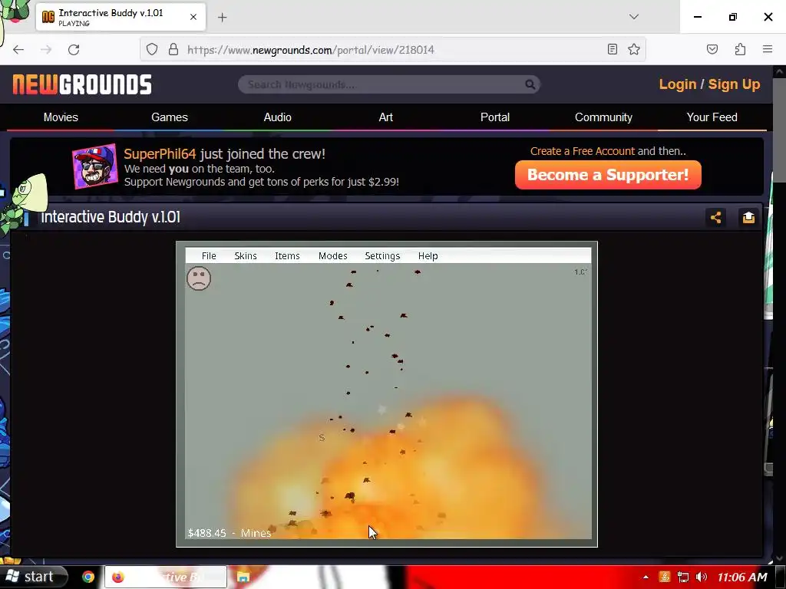Toggle reader view icon in address bar
The image size is (786, 589).
tap(612, 49)
